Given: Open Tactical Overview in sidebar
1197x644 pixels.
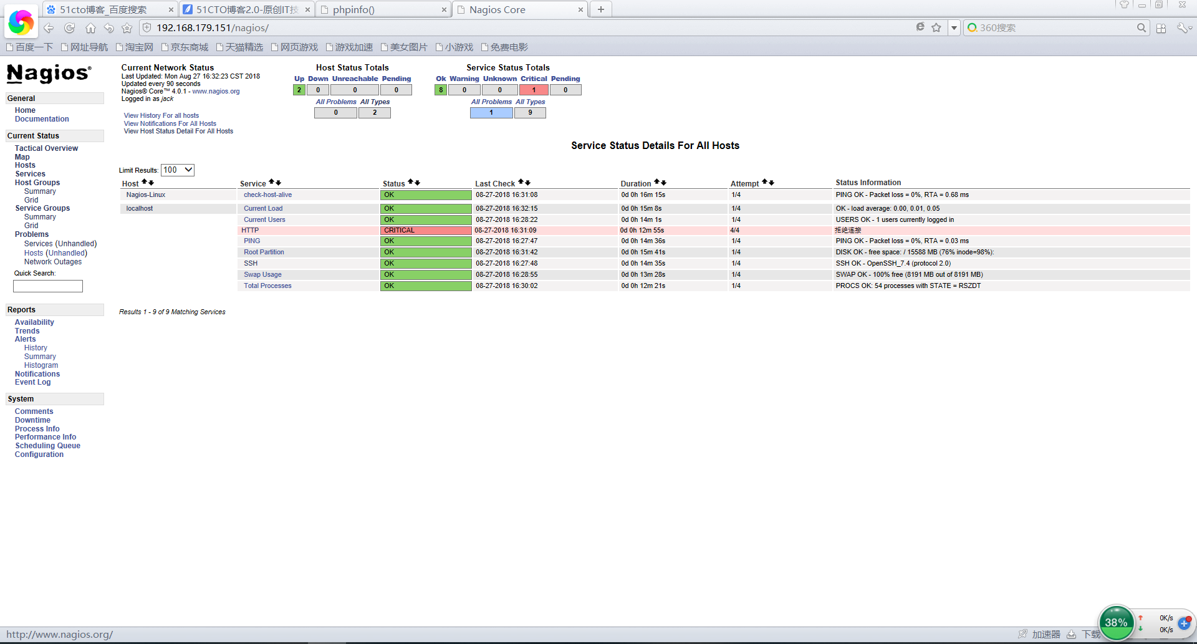Looking at the screenshot, I should pos(46,148).
